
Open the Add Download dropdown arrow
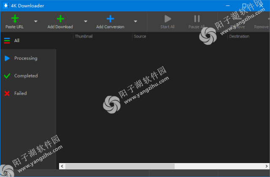86,21
